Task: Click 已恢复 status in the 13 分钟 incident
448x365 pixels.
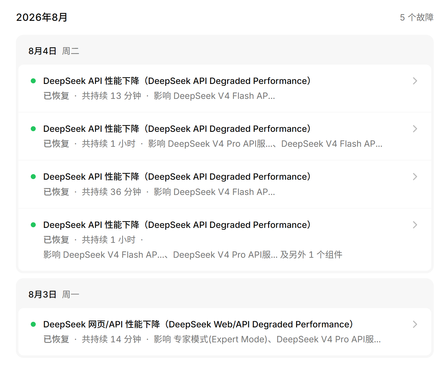Action: pyautogui.click(x=56, y=96)
